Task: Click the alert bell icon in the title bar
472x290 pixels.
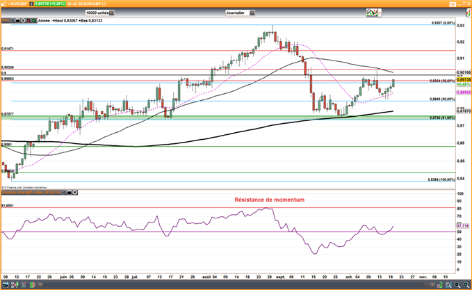Action: pos(3,4)
